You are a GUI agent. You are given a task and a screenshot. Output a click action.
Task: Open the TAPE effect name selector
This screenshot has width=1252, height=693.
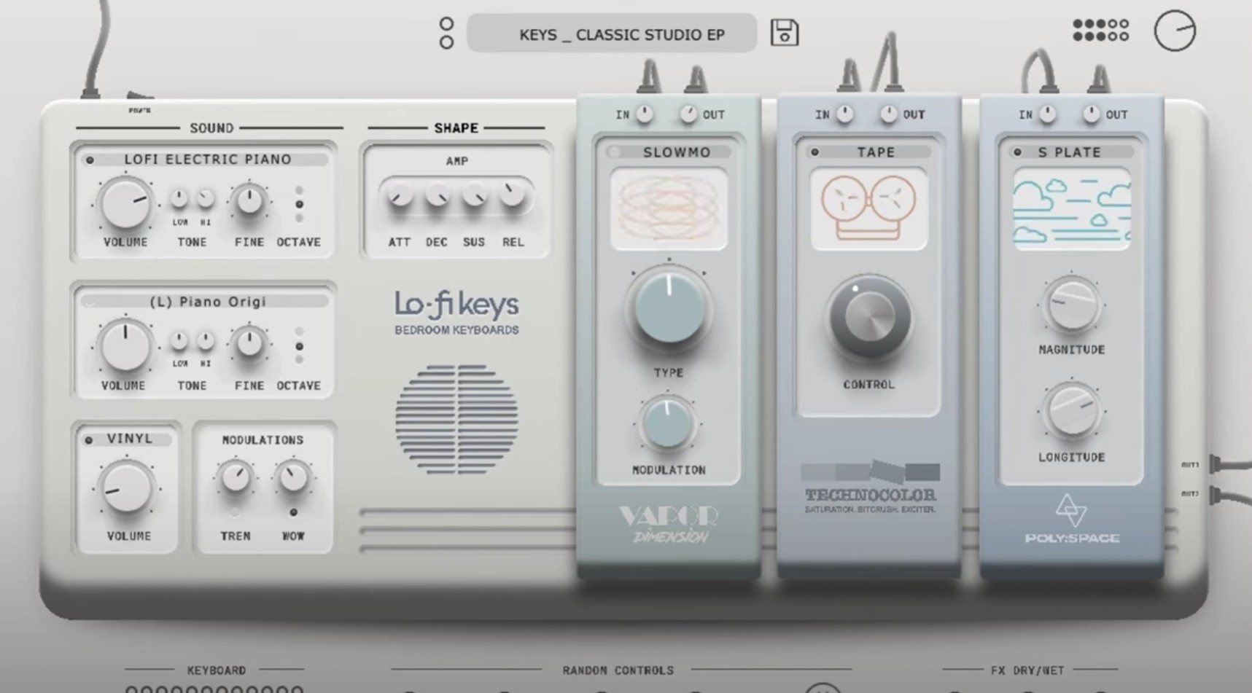[876, 152]
